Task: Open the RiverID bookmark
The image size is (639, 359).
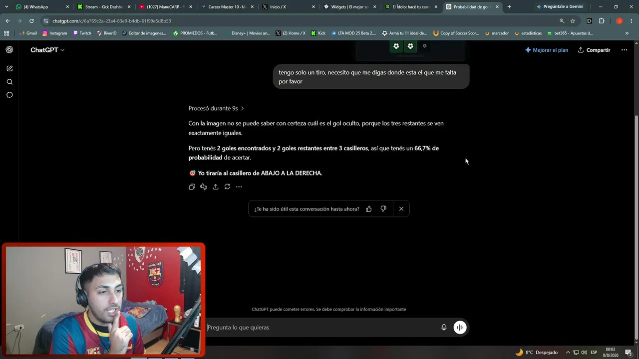Action: pos(107,33)
